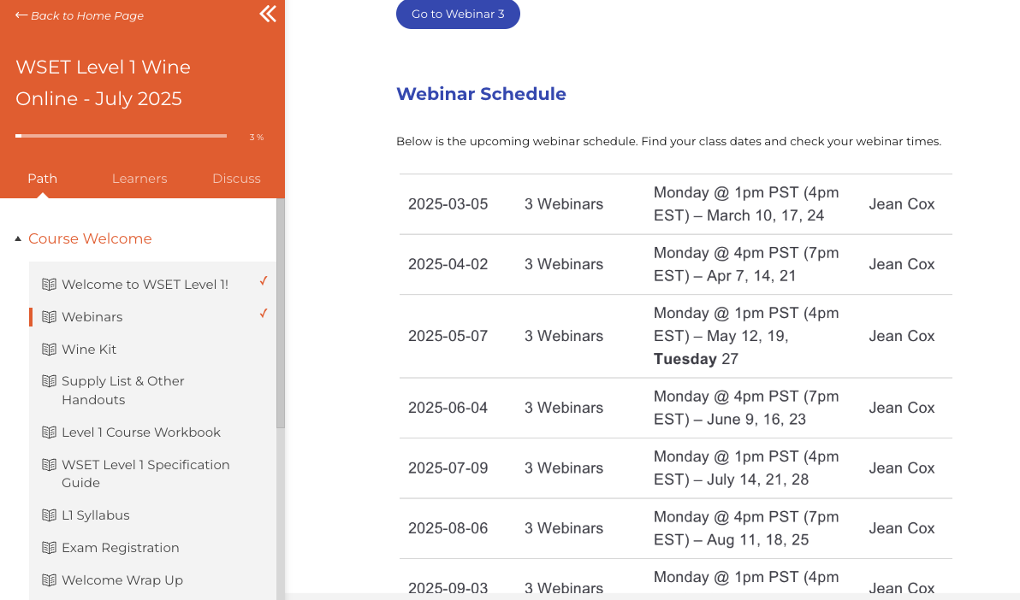
Task: Click book icon next to Exam Registration
Action: coord(50,547)
